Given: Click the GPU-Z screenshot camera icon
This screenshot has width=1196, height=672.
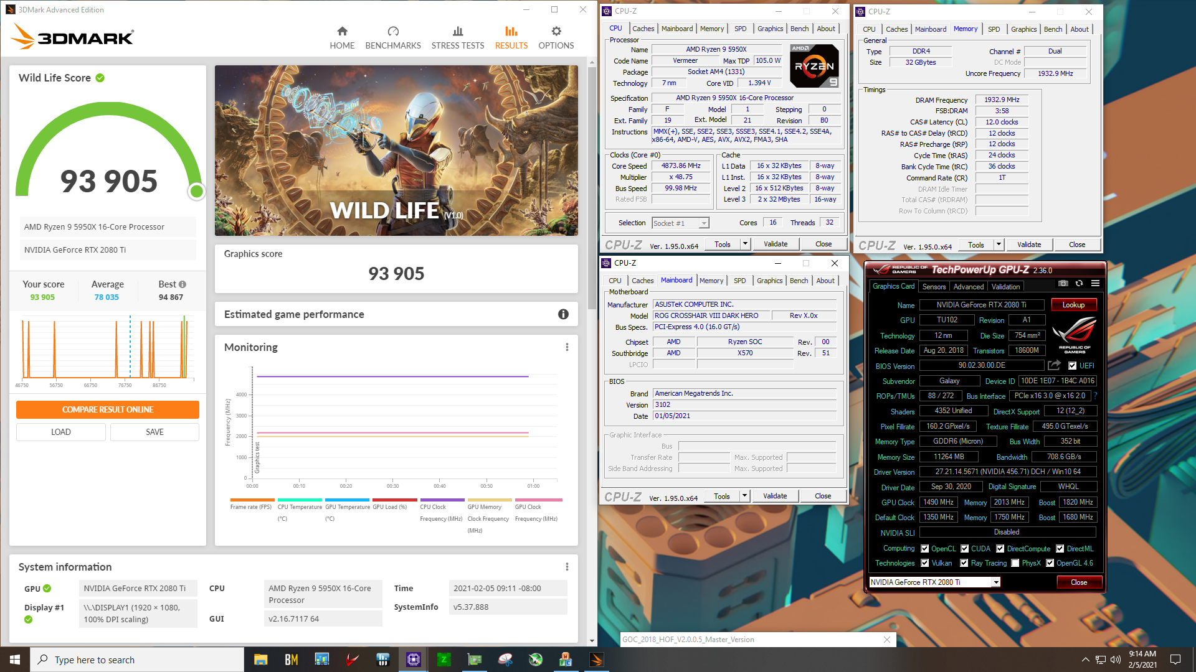Looking at the screenshot, I should pyautogui.click(x=1063, y=283).
